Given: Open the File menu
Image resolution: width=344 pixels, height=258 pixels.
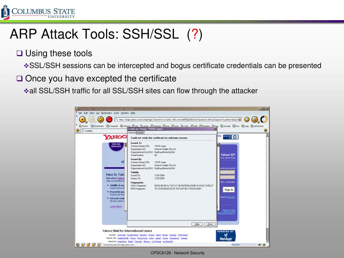Looking at the screenshot, I should (x=80, y=113).
